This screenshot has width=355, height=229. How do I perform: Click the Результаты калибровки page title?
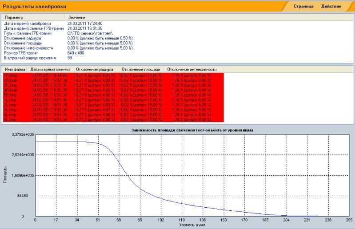coord(34,6)
